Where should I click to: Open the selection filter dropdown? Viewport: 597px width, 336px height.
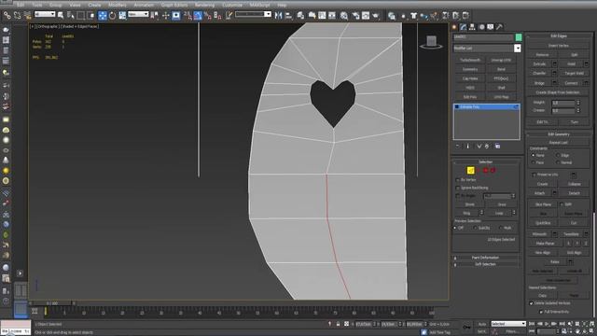[45, 14]
